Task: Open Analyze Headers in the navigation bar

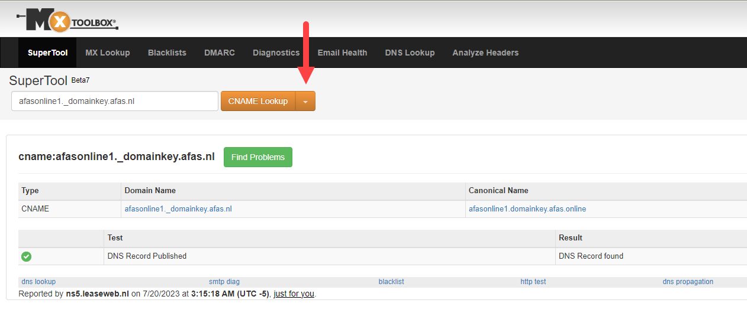Action: pyautogui.click(x=485, y=53)
